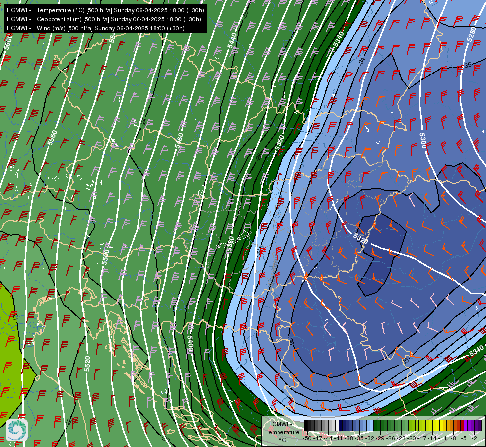Click the 5460 geopotential contour label
This screenshot has height=447, width=486.
(179, 140)
